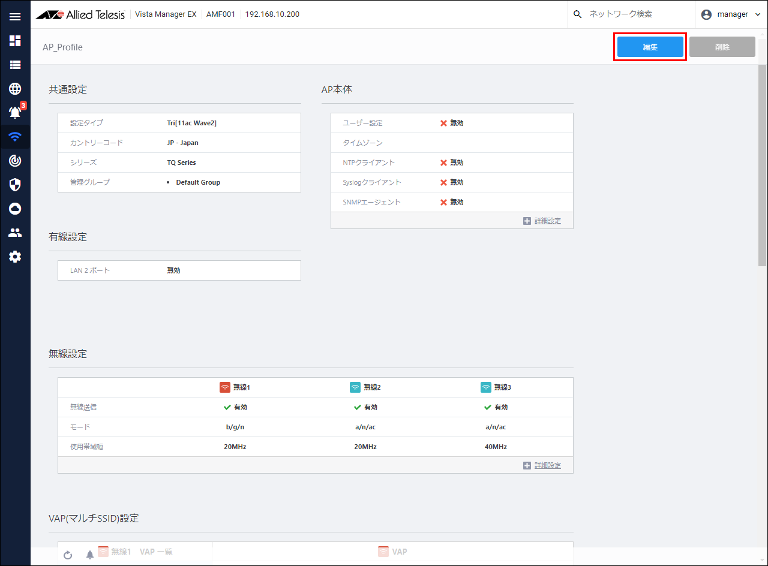Open the system settings gear icon
This screenshot has width=768, height=566.
[x=15, y=257]
